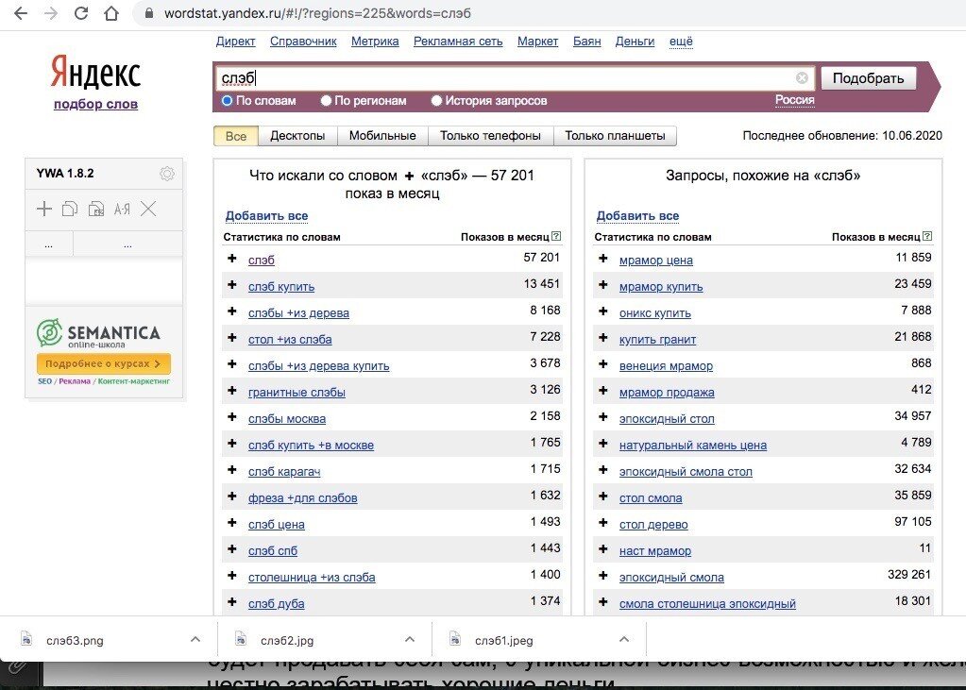Click YWA copy with frequencies icon
966x690 pixels.
[96, 209]
